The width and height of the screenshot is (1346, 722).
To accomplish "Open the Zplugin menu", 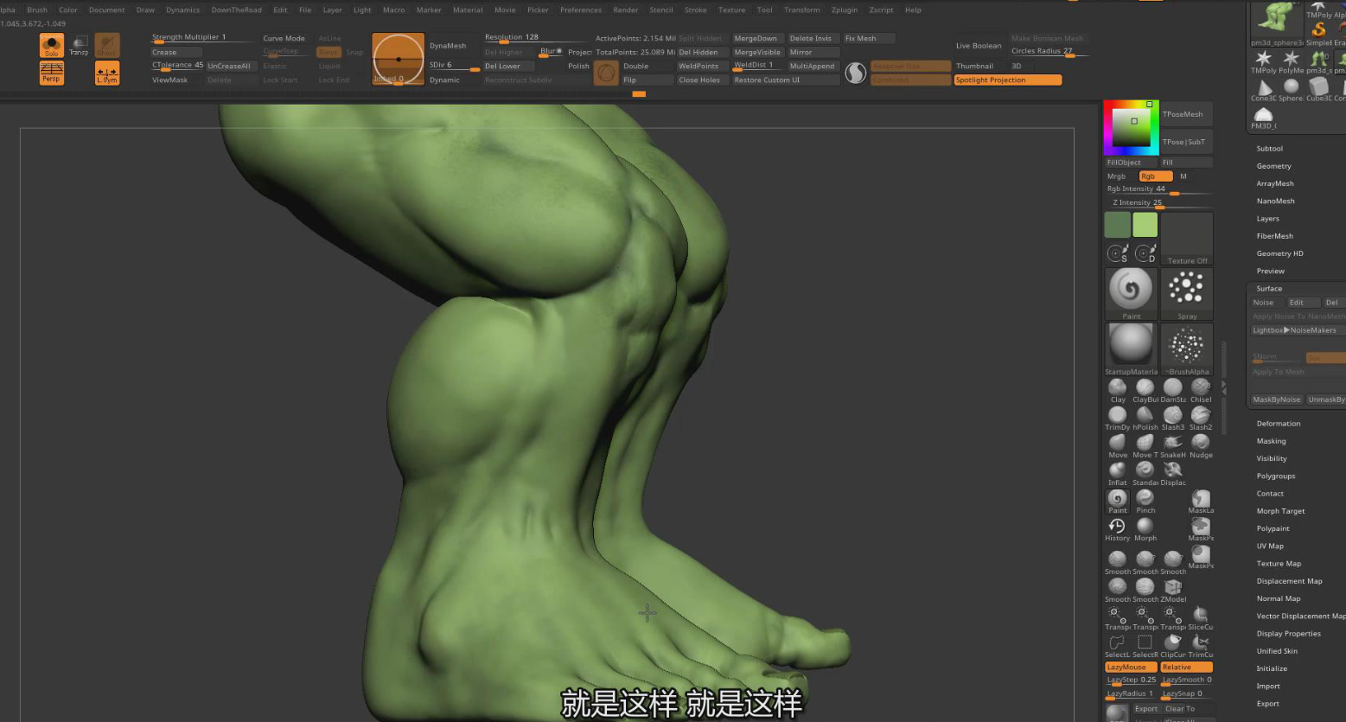I will pyautogui.click(x=845, y=10).
